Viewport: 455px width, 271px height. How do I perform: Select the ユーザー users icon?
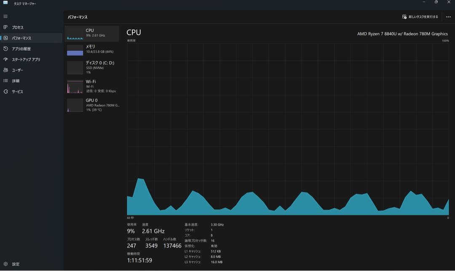pyautogui.click(x=5, y=70)
